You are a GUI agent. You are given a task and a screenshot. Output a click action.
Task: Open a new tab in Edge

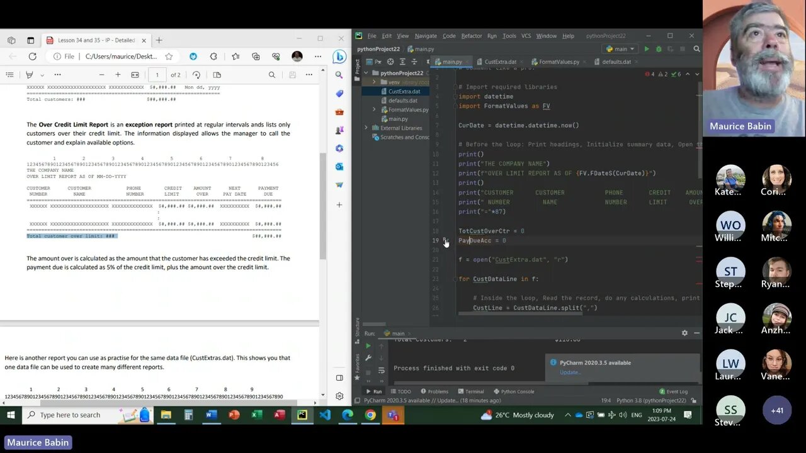[x=159, y=40]
